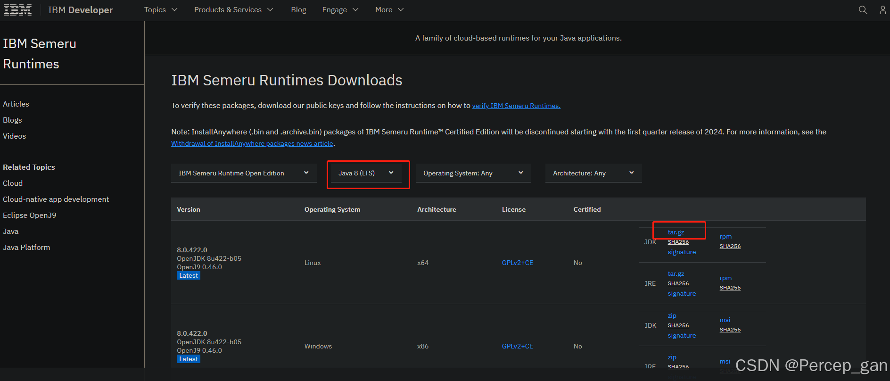Open SHA256 under Linux JDK tar.gz
The image size is (890, 381).
678,242
